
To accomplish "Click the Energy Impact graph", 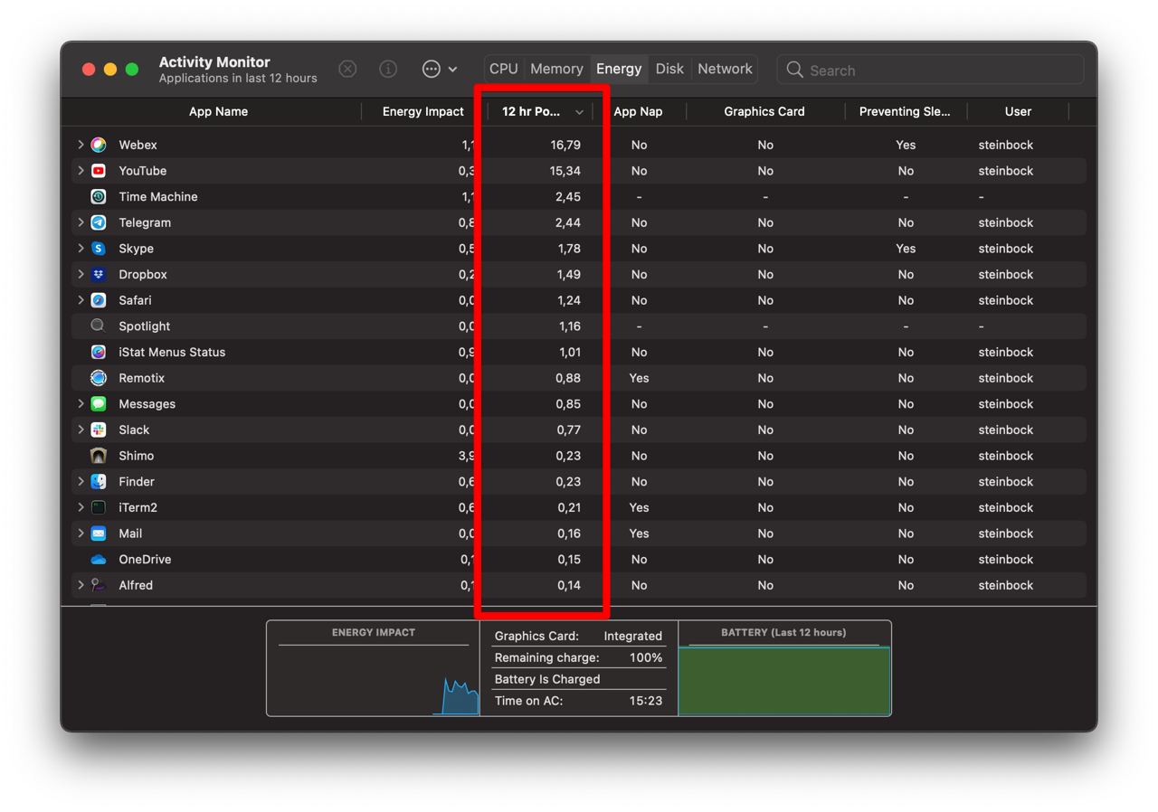I will [373, 668].
